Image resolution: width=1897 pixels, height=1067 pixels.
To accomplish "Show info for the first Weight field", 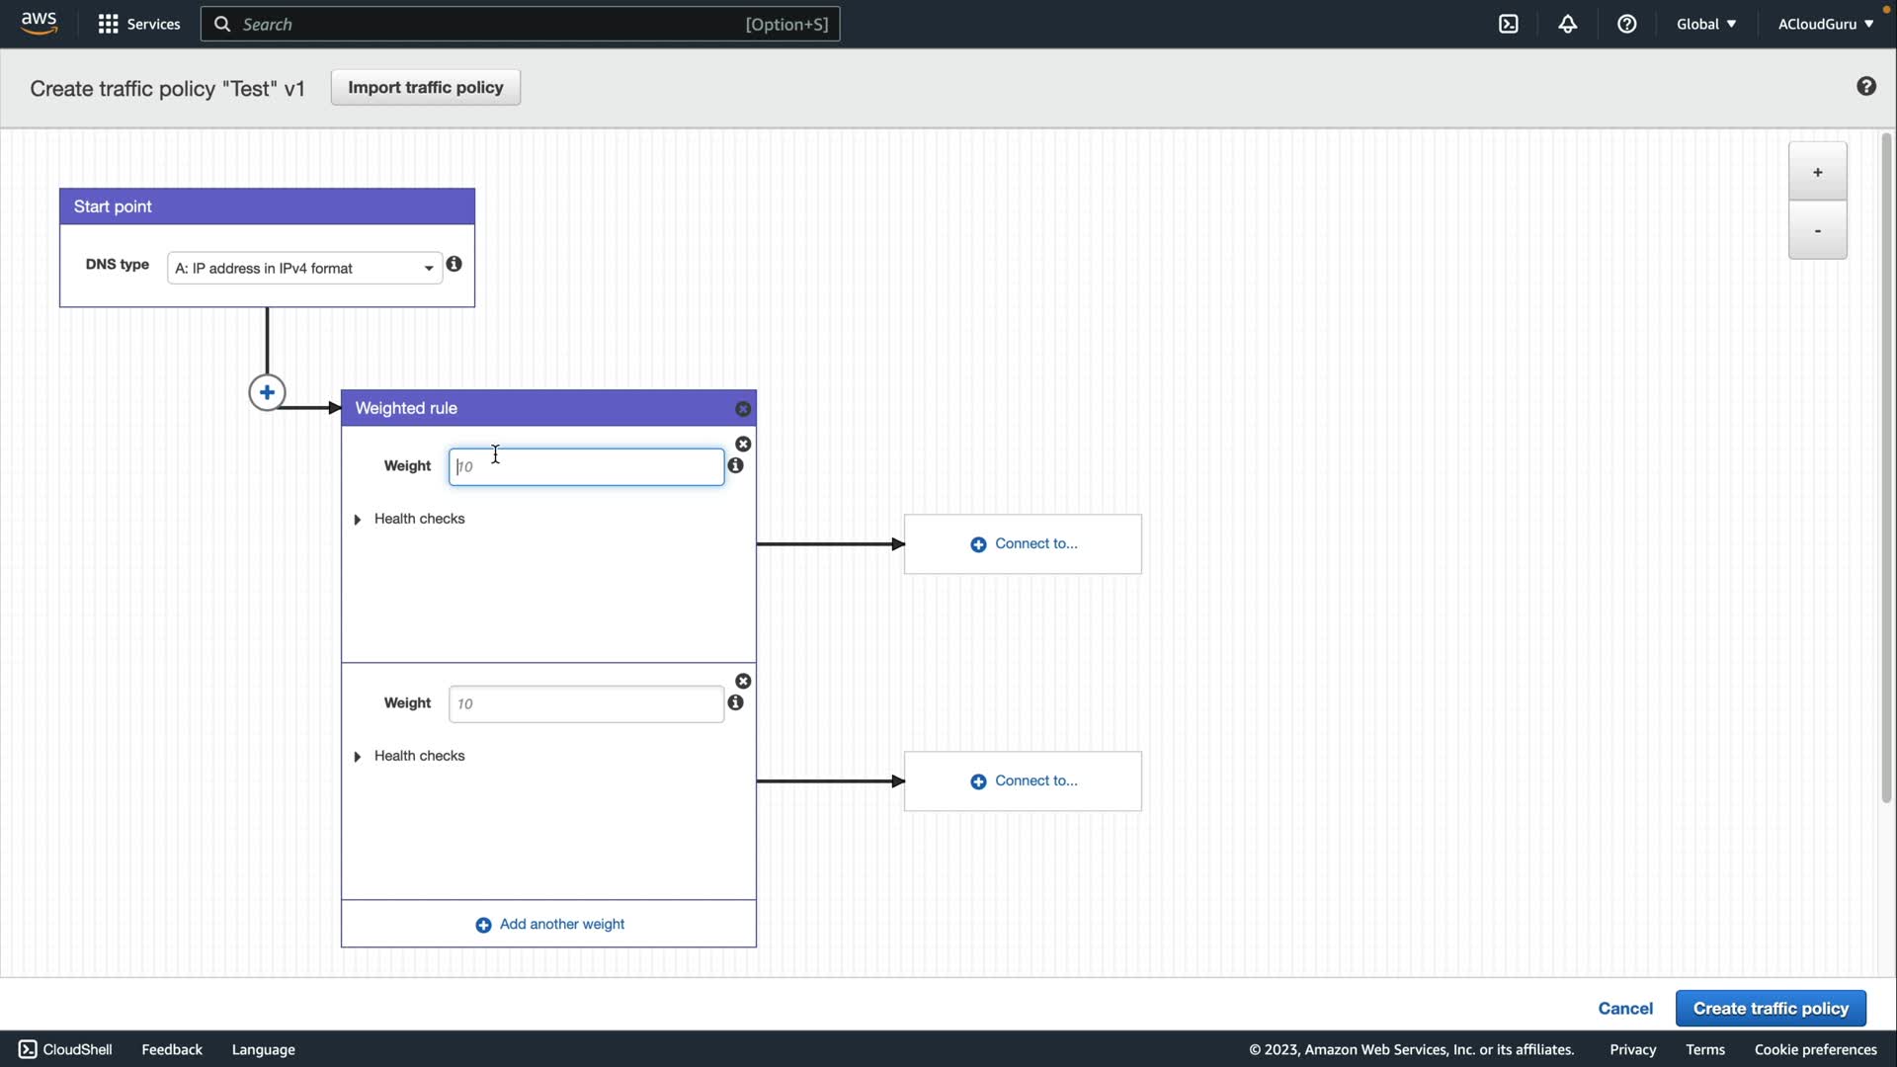I will click(x=735, y=465).
